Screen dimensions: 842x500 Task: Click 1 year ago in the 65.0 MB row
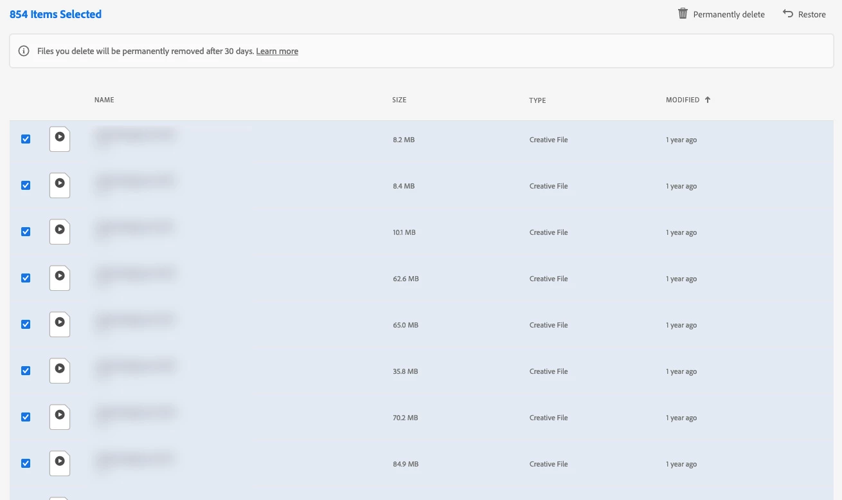point(681,325)
